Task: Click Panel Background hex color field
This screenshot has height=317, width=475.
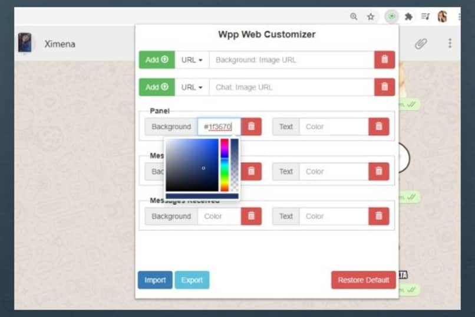Action: point(219,126)
